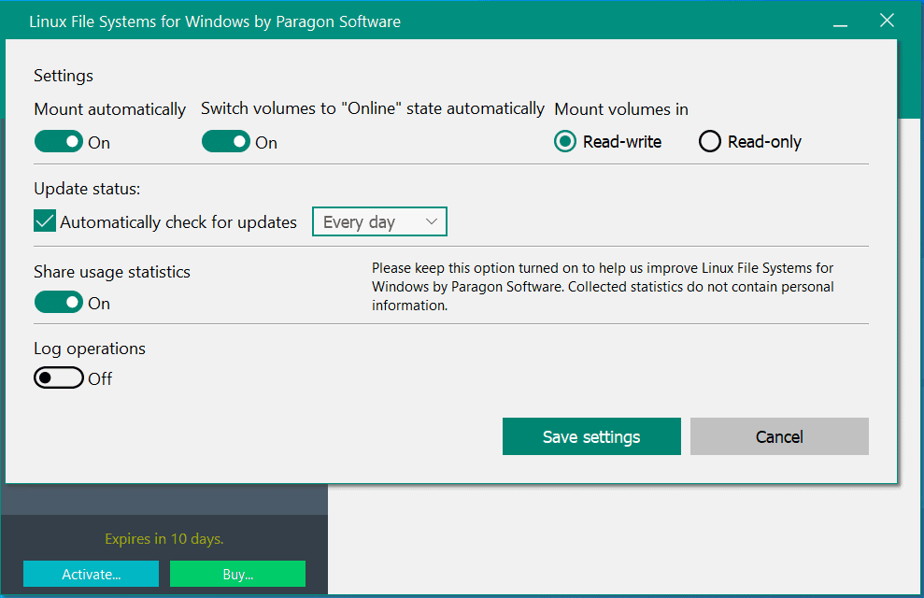
Task: Toggle Switch volumes to Online state automatically
Action: tap(226, 142)
